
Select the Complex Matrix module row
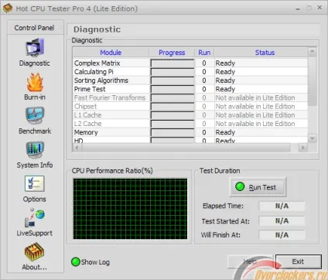pos(190,63)
